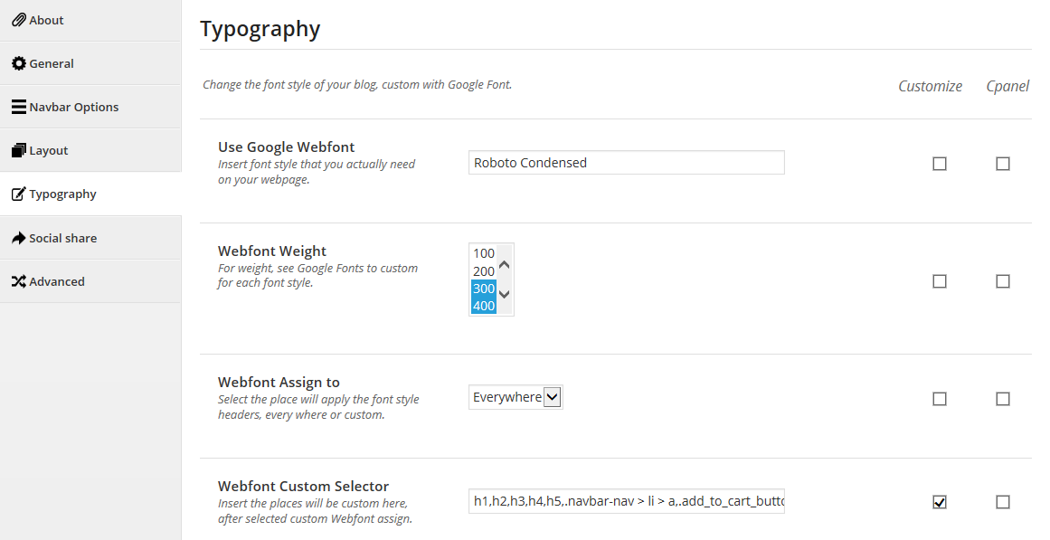The width and height of the screenshot is (1050, 540).
Task: Click the hamburger icon beside Navbar Options
Action: (x=19, y=108)
